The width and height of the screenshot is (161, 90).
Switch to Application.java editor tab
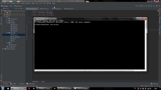(32, 9)
